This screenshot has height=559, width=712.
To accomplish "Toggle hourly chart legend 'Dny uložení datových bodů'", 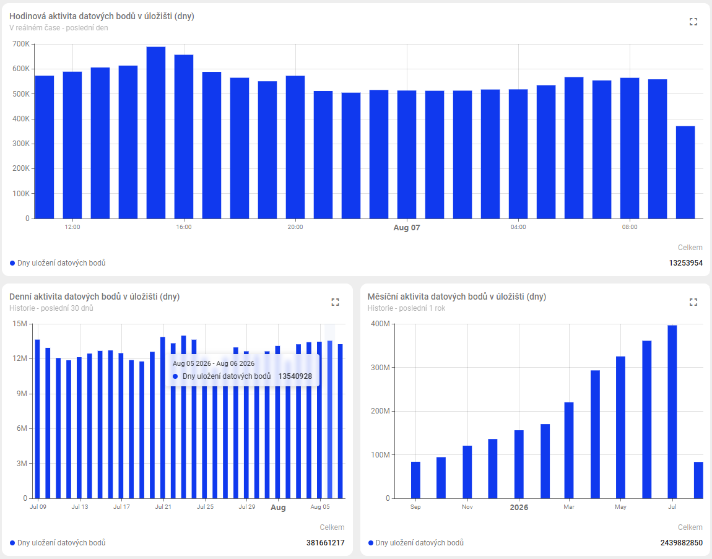I will (x=58, y=263).
